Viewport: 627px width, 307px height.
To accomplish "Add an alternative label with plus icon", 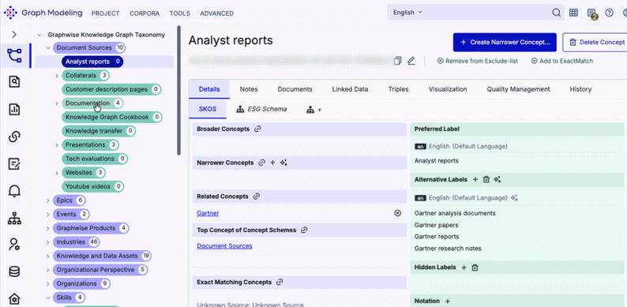I will (475, 179).
